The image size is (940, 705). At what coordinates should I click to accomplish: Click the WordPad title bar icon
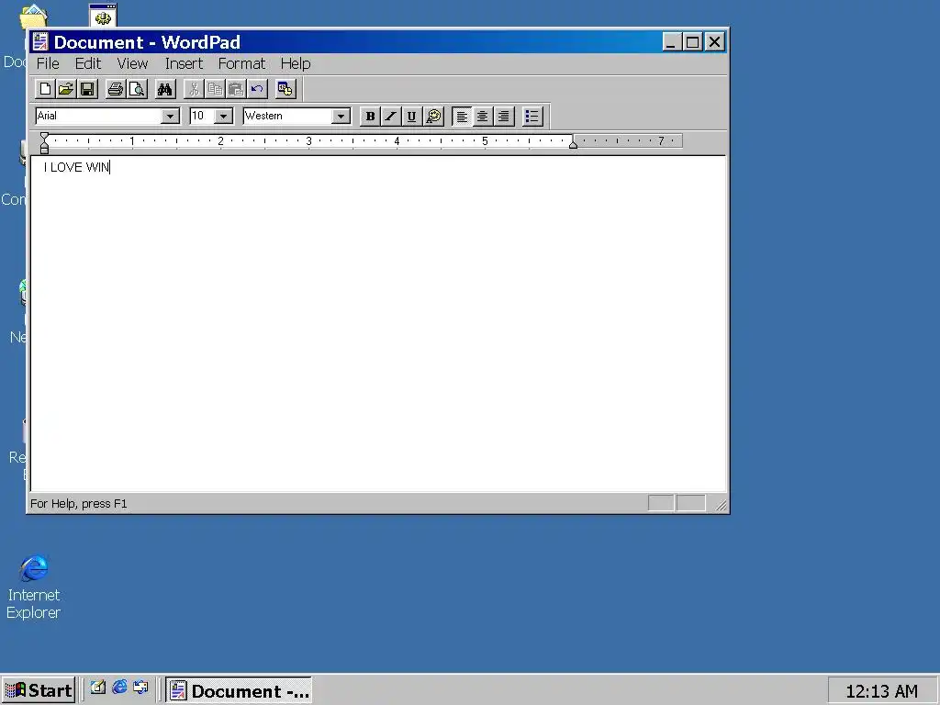40,42
